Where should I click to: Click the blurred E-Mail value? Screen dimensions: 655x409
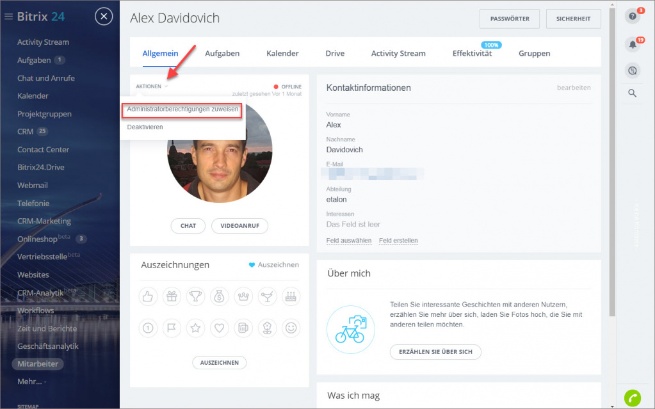tap(373, 174)
